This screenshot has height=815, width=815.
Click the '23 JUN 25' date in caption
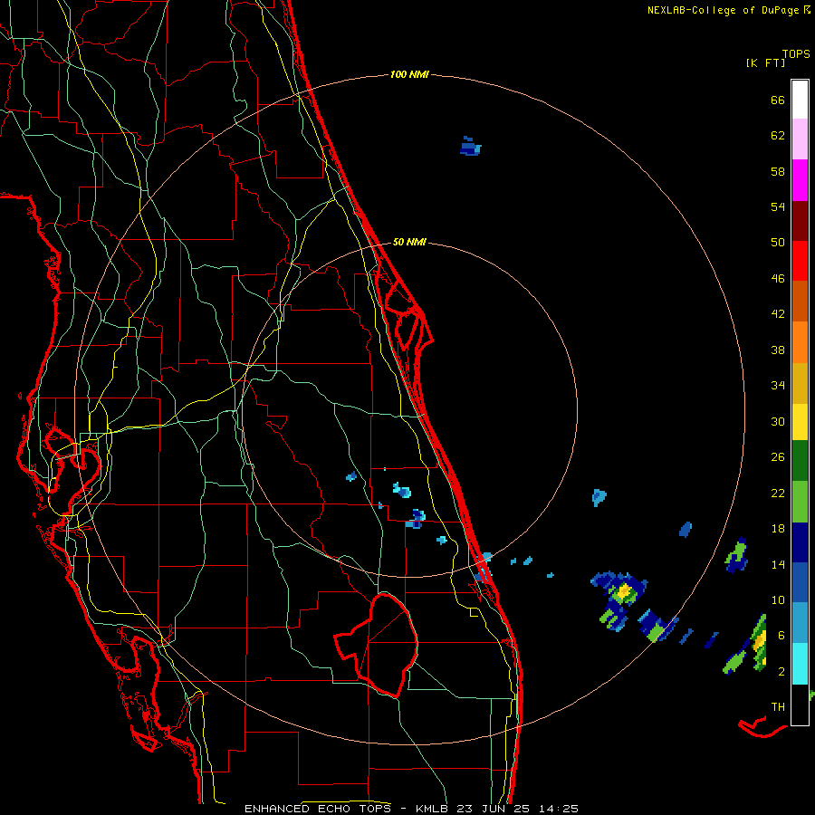(494, 809)
